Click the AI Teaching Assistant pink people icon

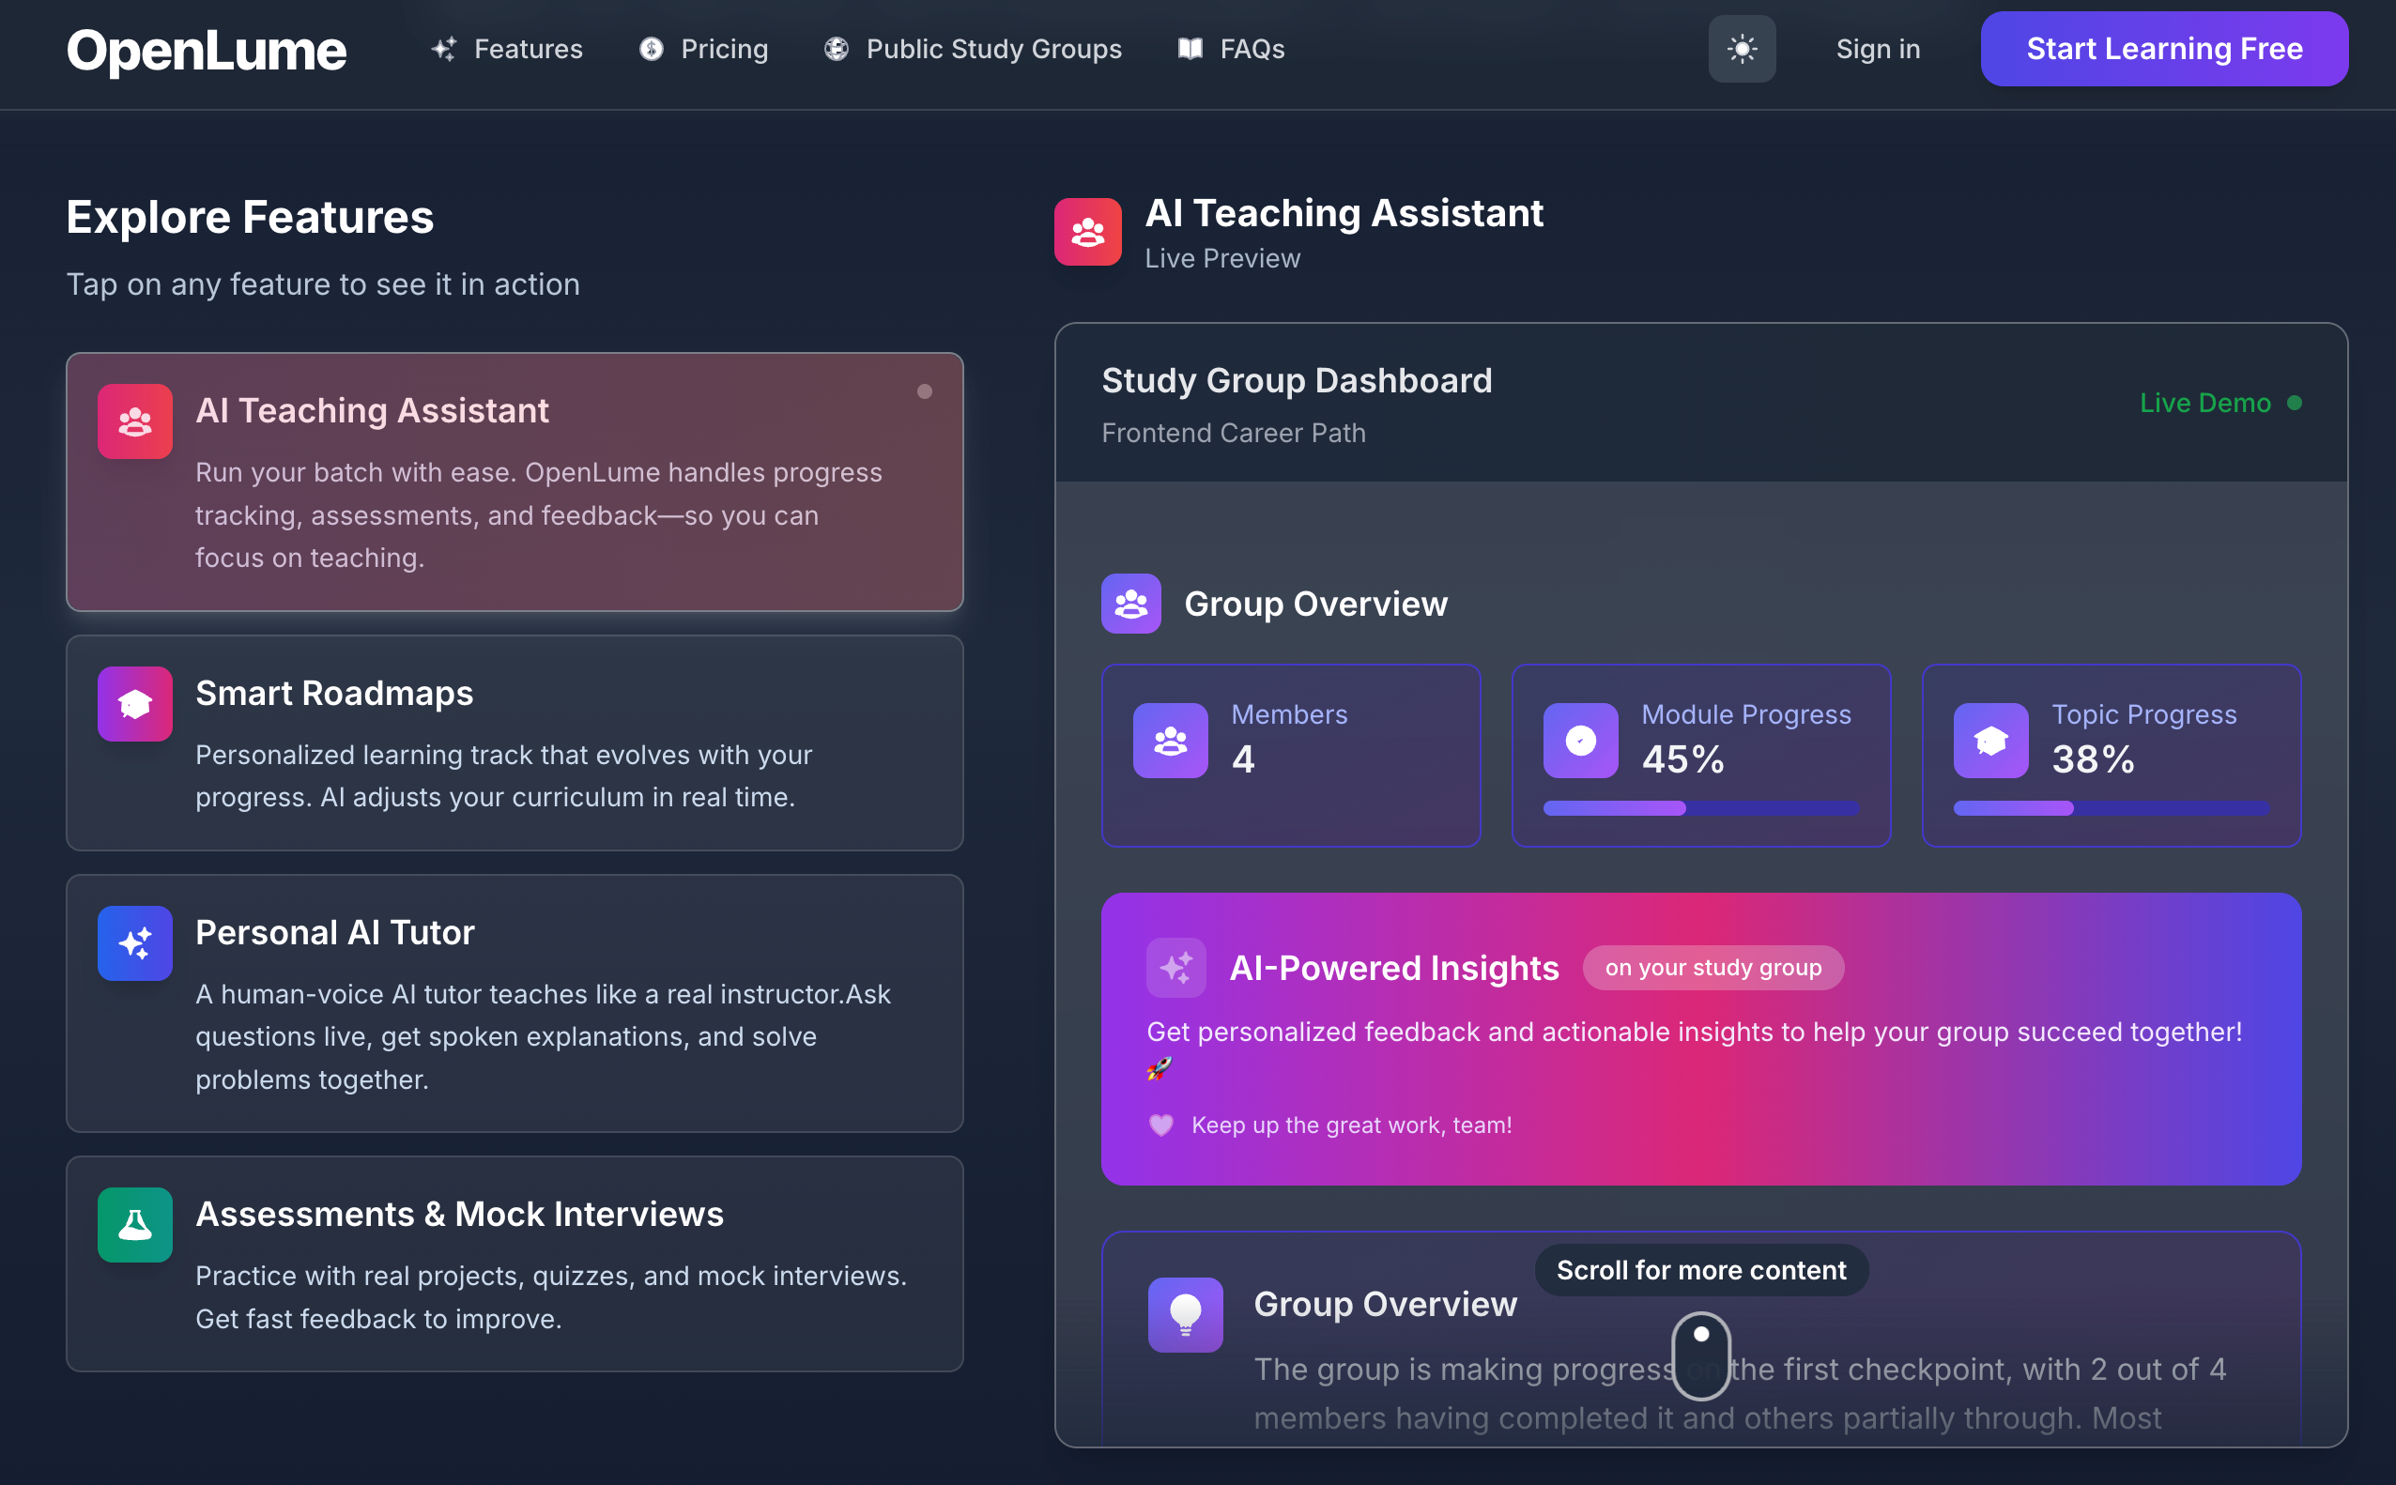tap(134, 421)
